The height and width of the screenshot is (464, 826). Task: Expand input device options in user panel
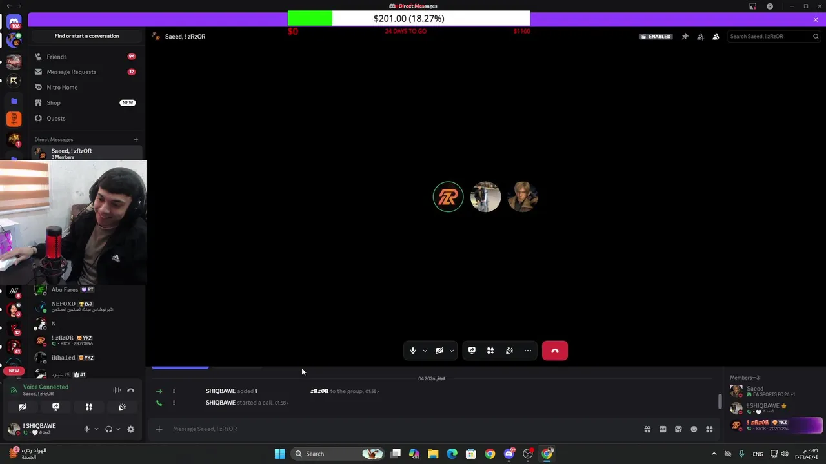coord(96,429)
